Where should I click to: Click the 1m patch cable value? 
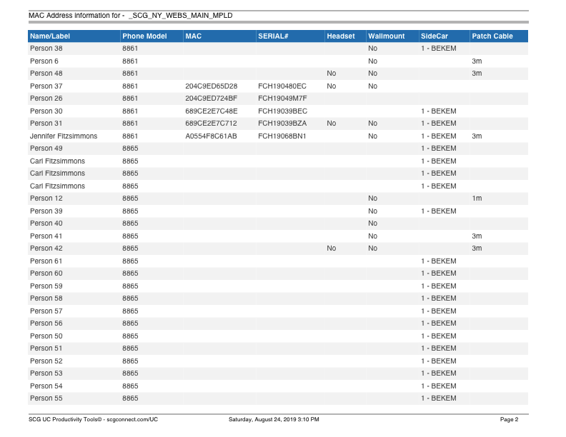point(477,199)
